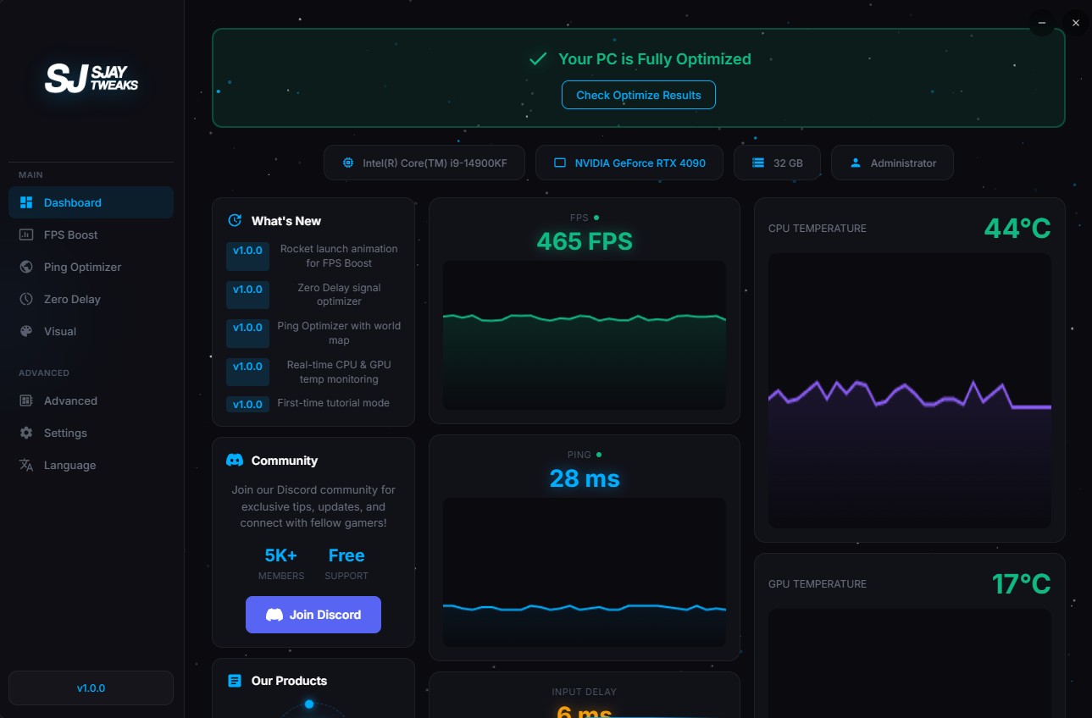Click the '465 FPS' readout
Viewport: 1092px width, 718px height.
585,241
